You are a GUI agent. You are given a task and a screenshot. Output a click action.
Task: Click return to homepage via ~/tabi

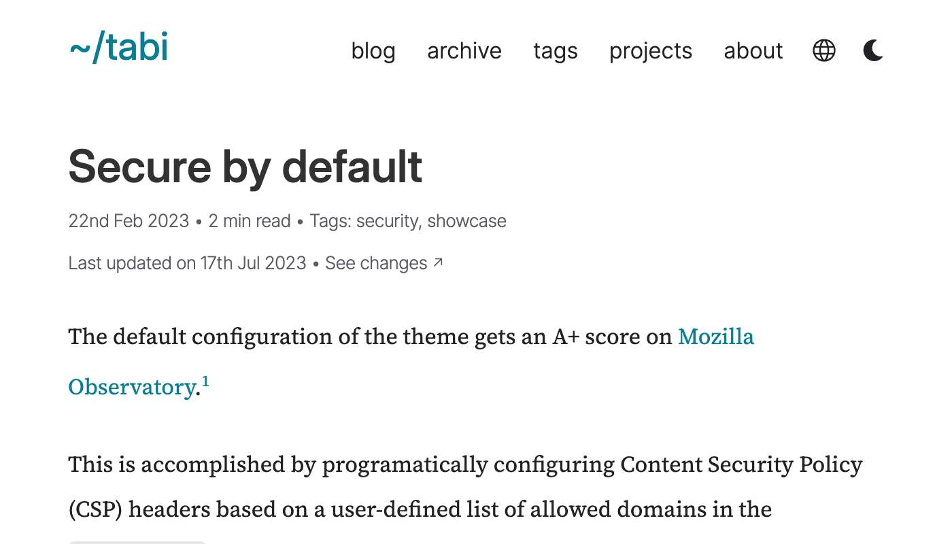pyautogui.click(x=118, y=48)
